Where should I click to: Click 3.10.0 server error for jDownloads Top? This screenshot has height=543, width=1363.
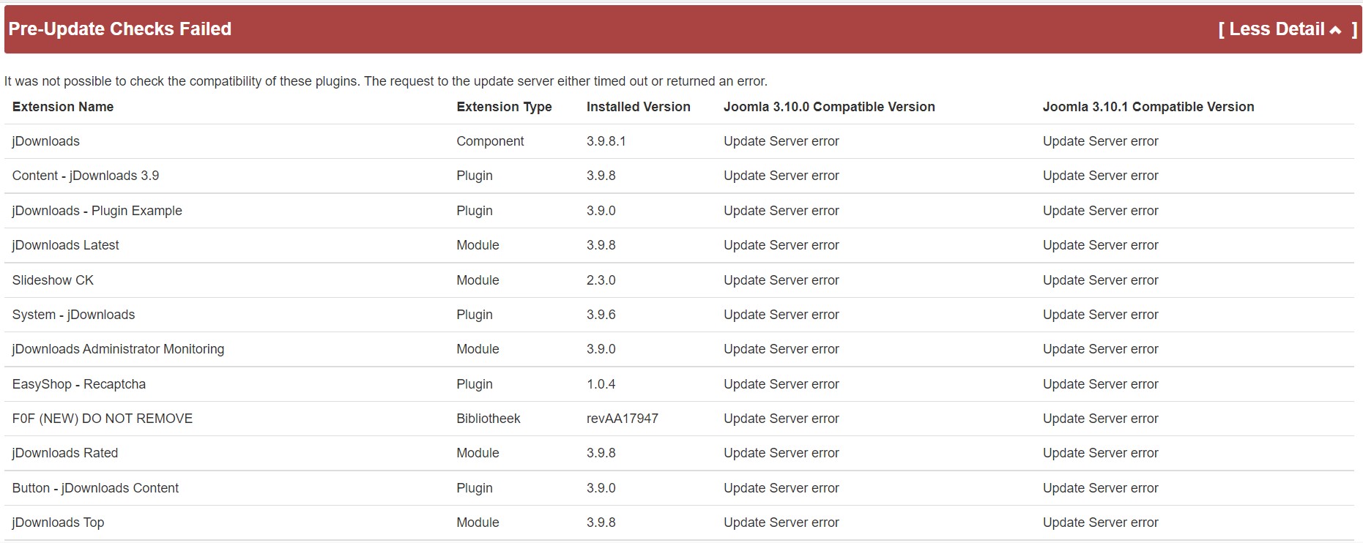[x=781, y=523]
